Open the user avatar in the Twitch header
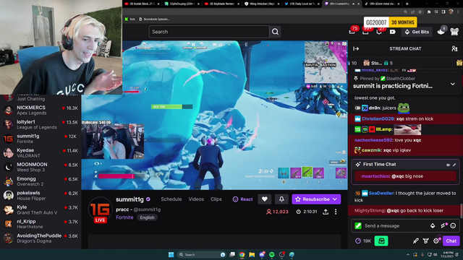The image size is (463, 260). point(454,32)
